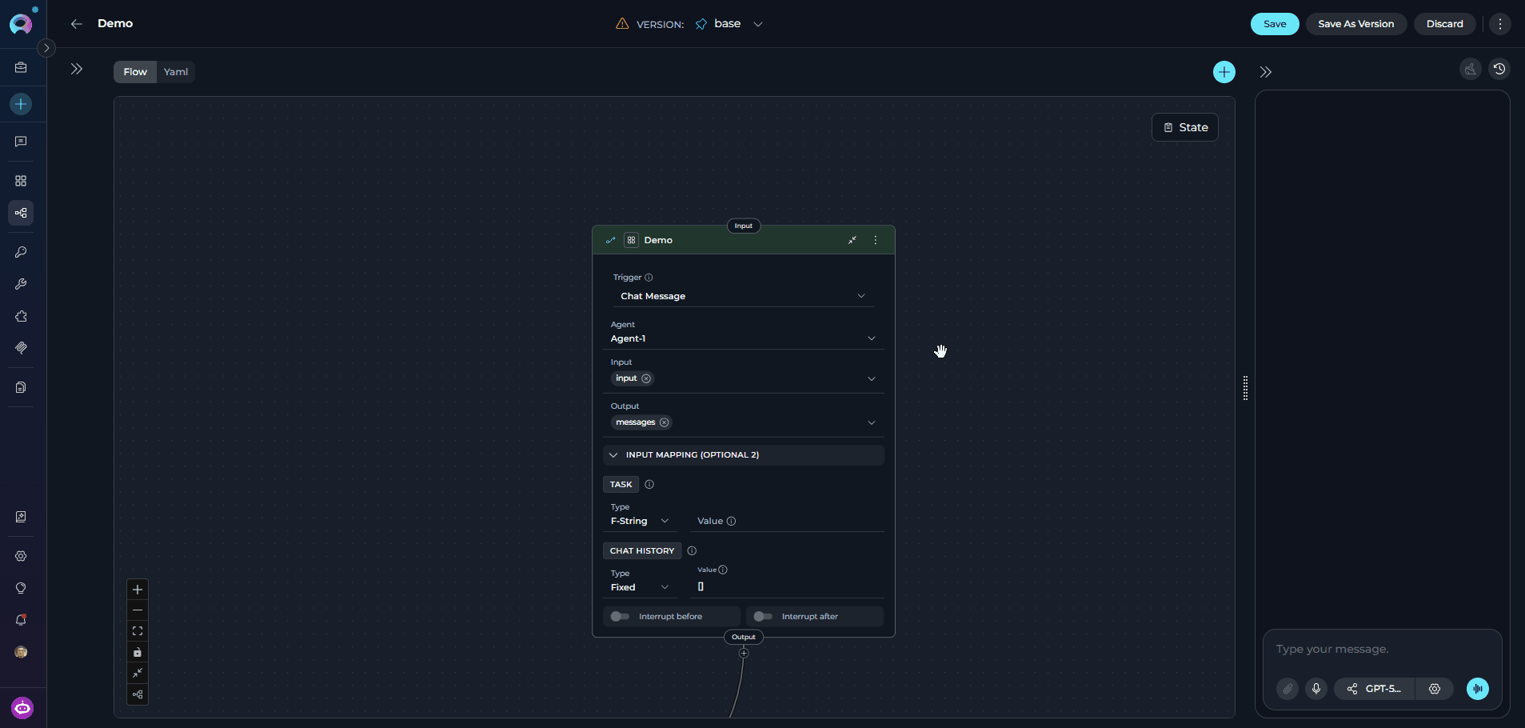Image resolution: width=1525 pixels, height=728 pixels.
Task: Click the microphone button in chat
Action: tap(1316, 689)
